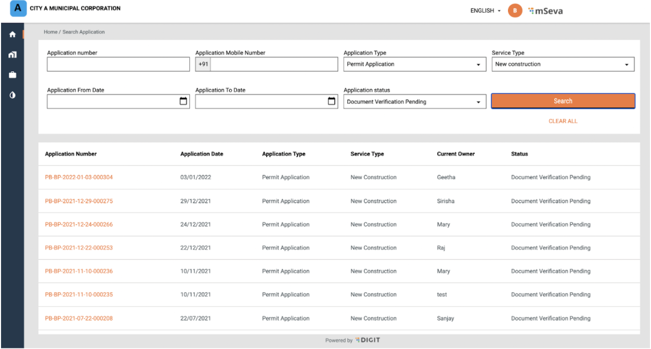This screenshot has width=651, height=349.
Task: Click the Home icon in sidebar
Action: click(12, 35)
